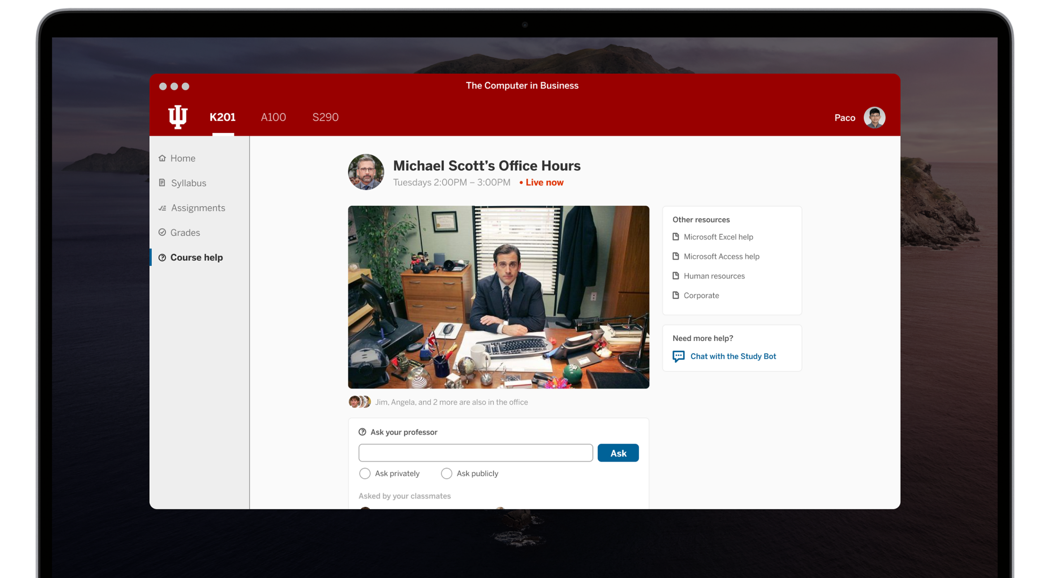Open Chat with the Study Bot link
This screenshot has height=578, width=1050.
click(x=733, y=356)
